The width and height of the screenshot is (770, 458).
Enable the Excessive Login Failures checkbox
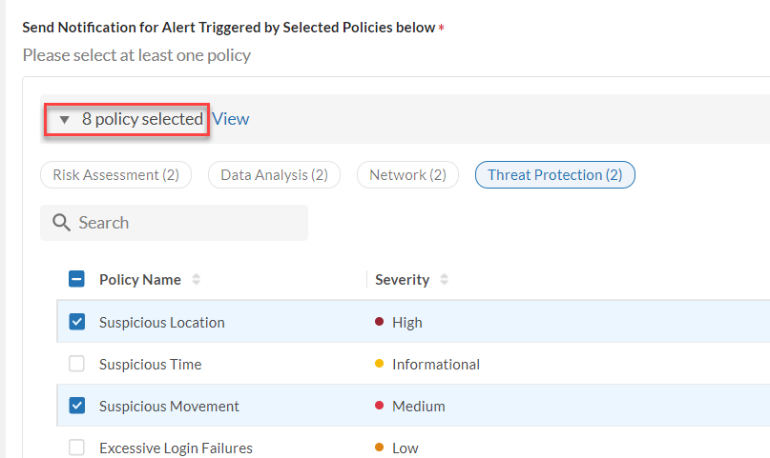77,448
